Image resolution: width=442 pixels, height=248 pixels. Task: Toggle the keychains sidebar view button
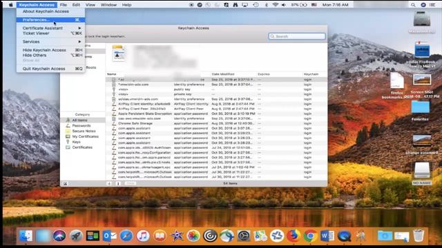click(x=65, y=184)
